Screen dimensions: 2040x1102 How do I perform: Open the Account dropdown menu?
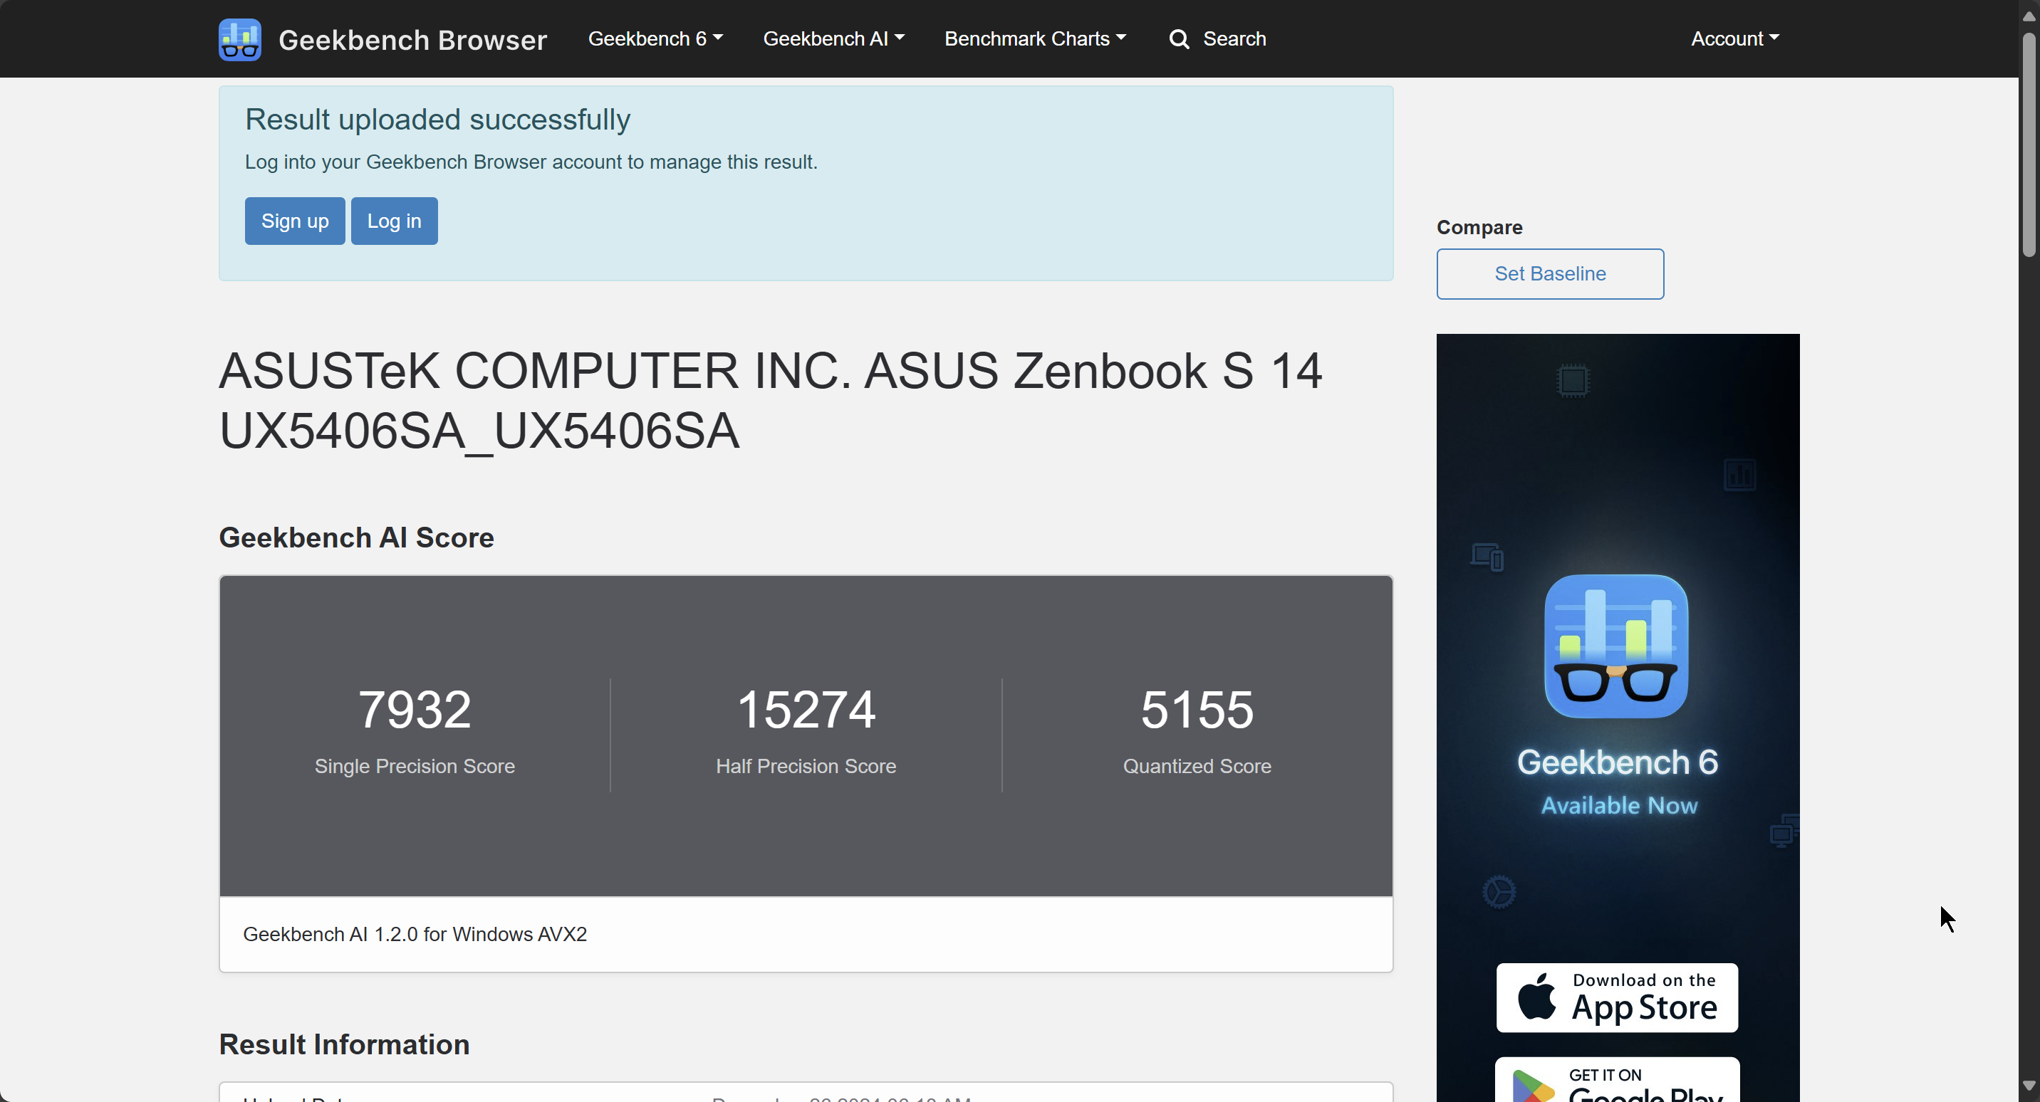pos(1734,38)
